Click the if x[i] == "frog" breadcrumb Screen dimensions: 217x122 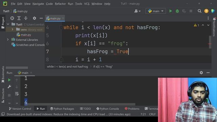tap(103, 66)
